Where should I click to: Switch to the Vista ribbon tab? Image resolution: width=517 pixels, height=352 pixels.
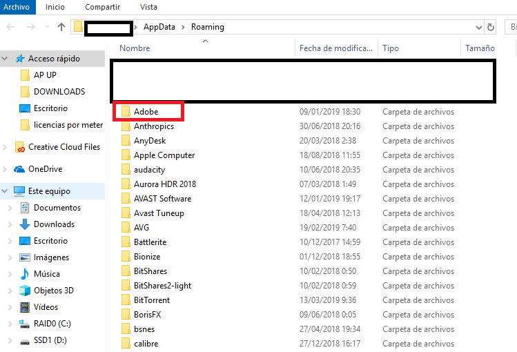tap(148, 7)
